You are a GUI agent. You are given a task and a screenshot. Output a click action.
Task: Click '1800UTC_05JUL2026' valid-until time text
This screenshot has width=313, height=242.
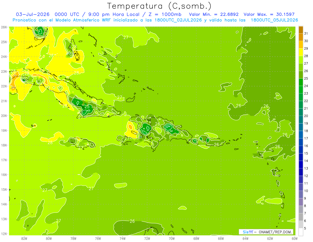(x=274, y=20)
